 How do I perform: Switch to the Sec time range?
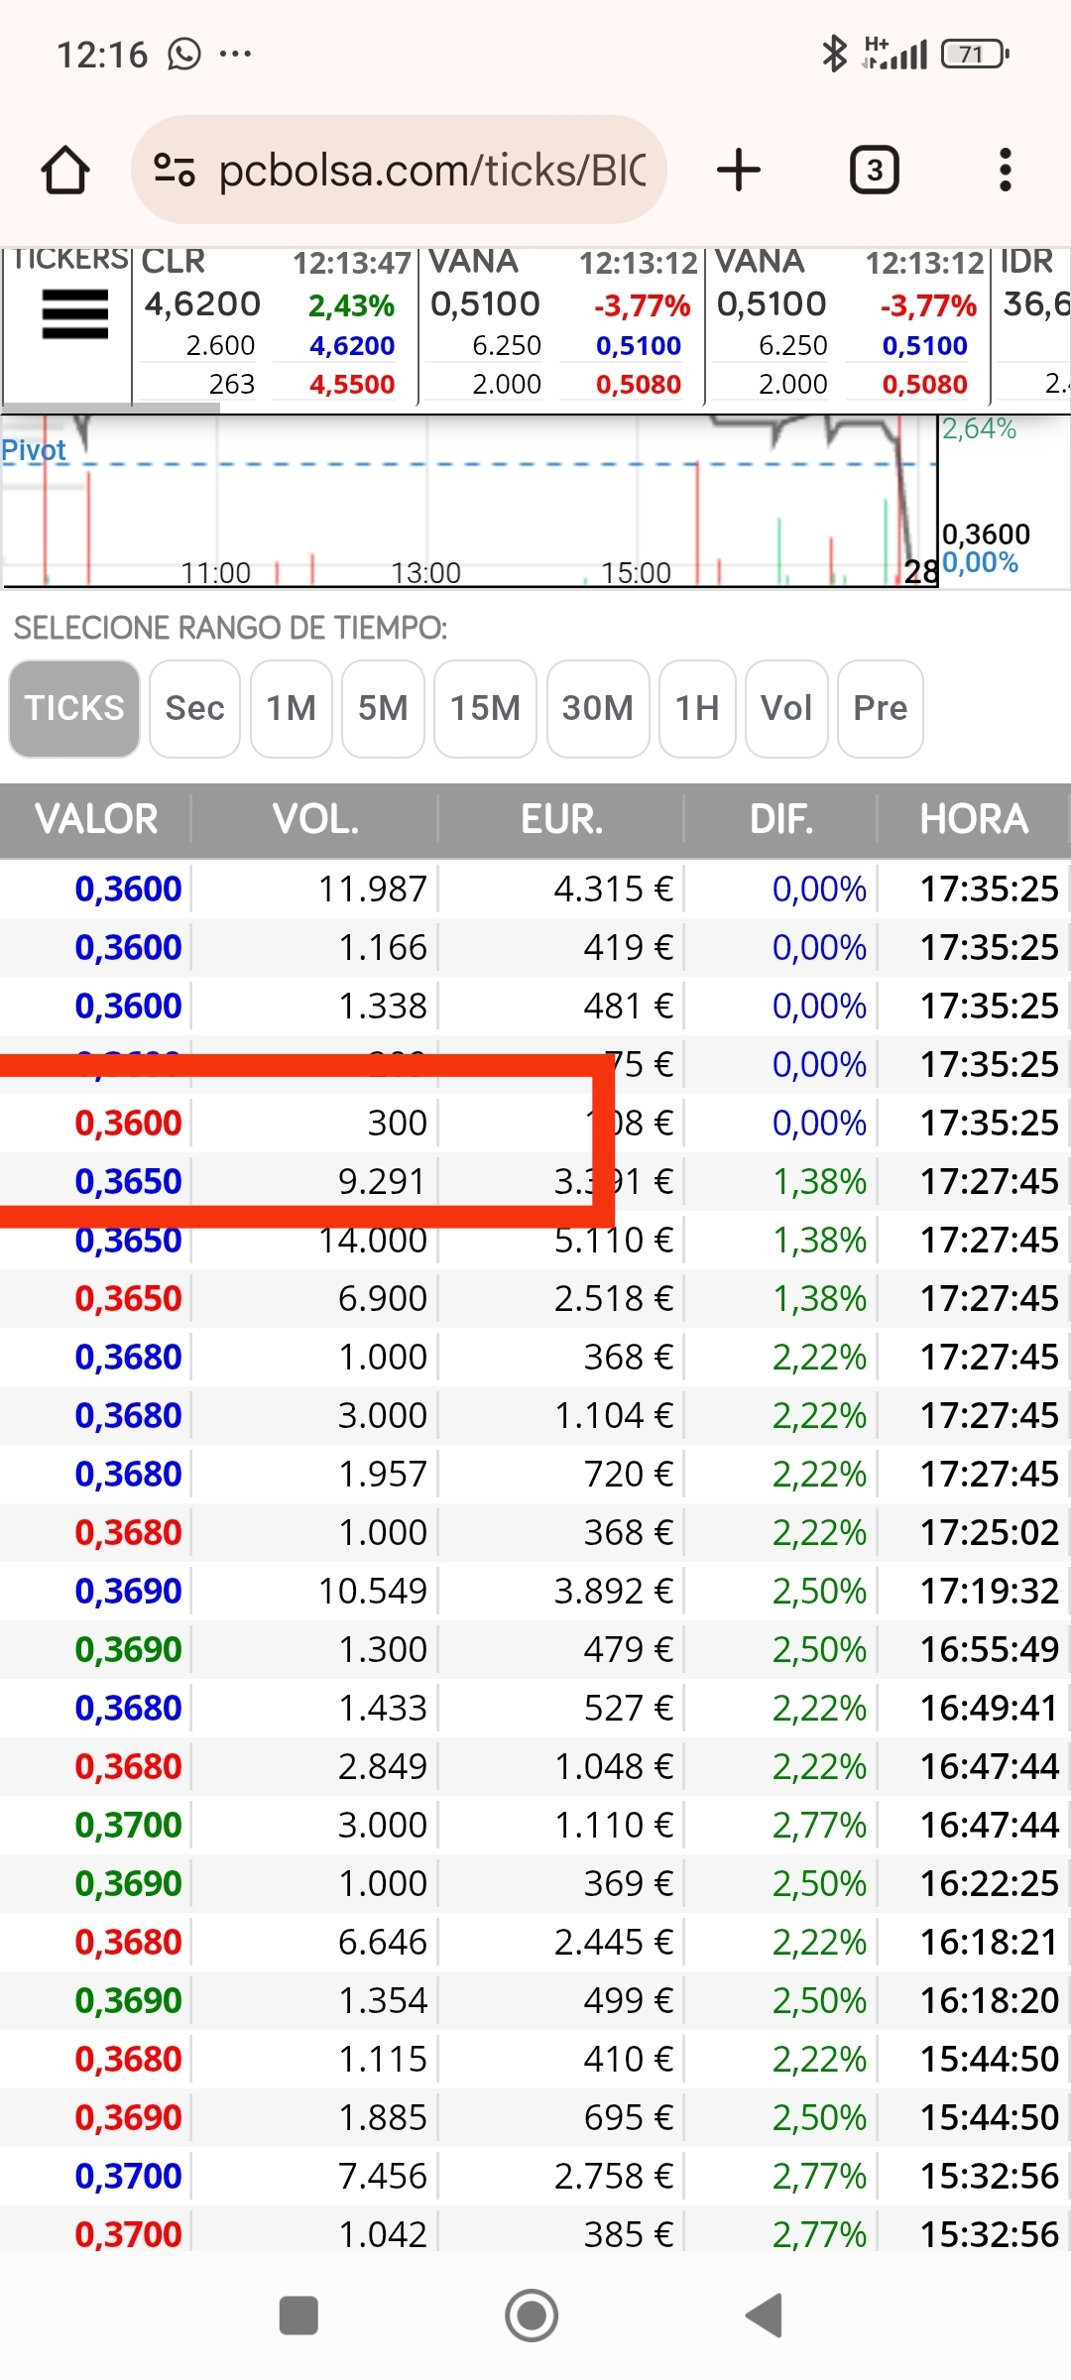(x=194, y=709)
